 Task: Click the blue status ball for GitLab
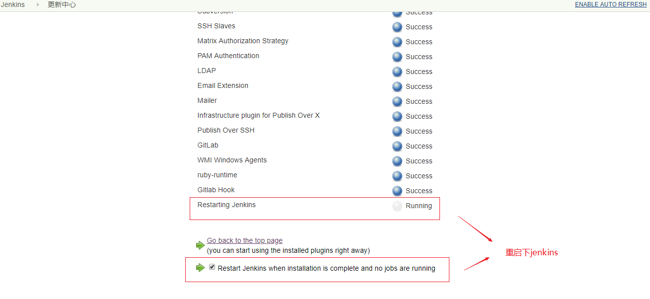click(x=397, y=146)
